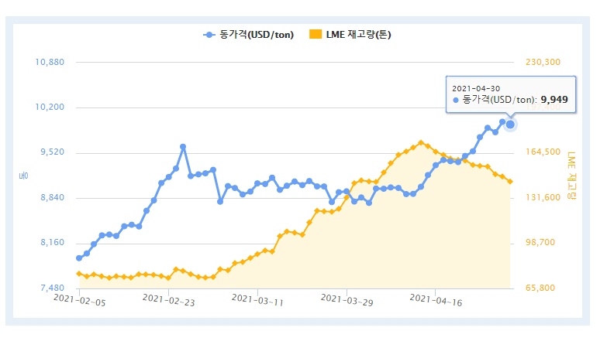Image resolution: width=607 pixels, height=348 pixels.
Task: Click the blue 동가격 legend line marker
Action: pyautogui.click(x=209, y=35)
